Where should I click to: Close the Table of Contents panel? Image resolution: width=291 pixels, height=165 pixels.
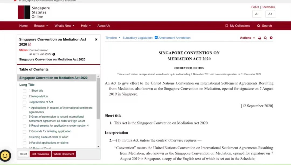pos(96,40)
